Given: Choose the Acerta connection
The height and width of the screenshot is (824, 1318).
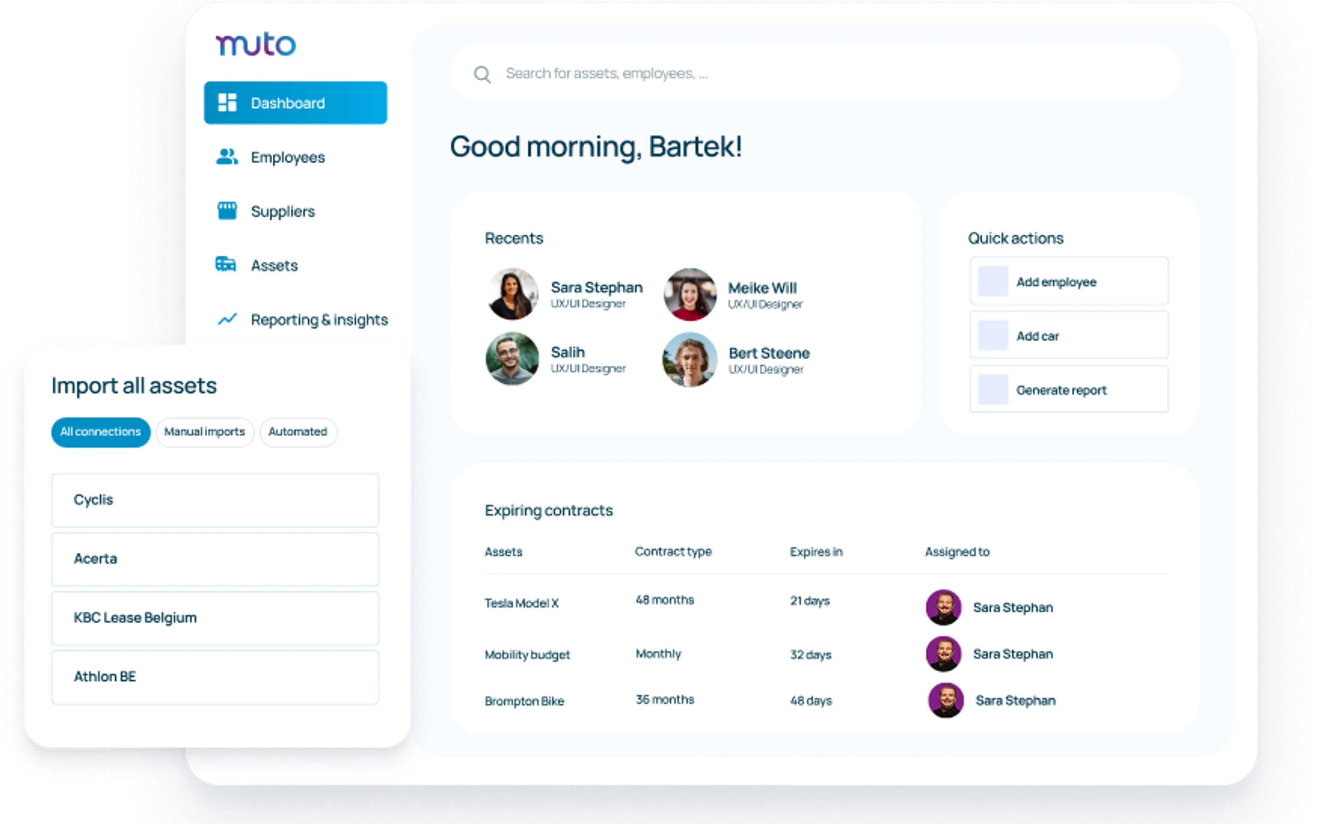Looking at the screenshot, I should click(215, 559).
